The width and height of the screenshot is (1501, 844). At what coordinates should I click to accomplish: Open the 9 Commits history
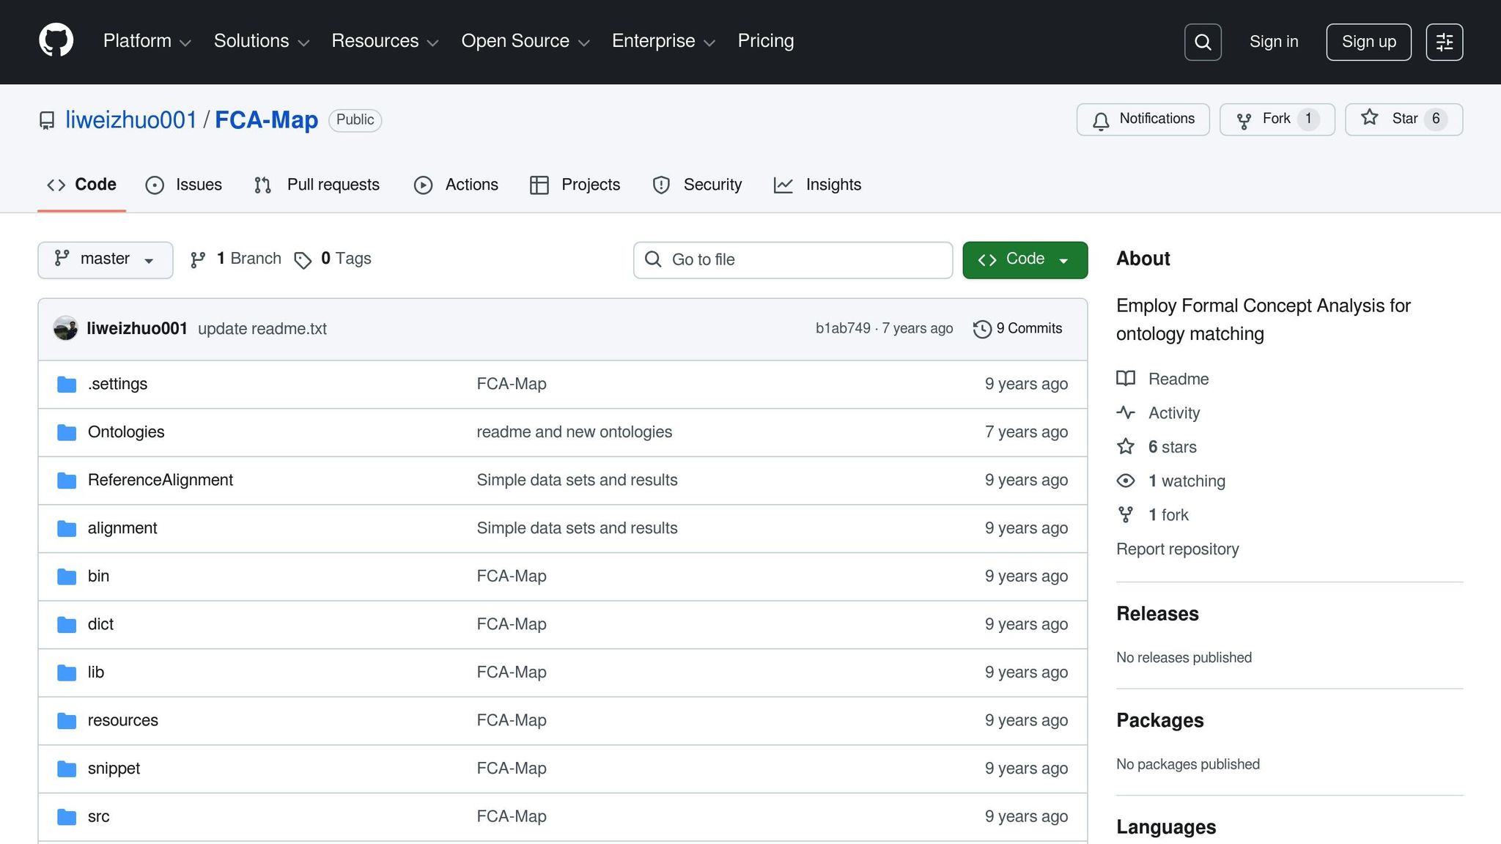coord(1017,329)
